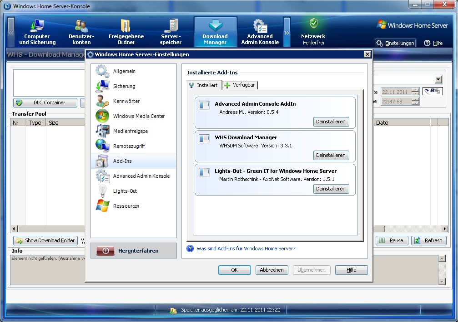Click date field spinner arrows
The image size is (458, 322).
pyautogui.click(x=415, y=92)
